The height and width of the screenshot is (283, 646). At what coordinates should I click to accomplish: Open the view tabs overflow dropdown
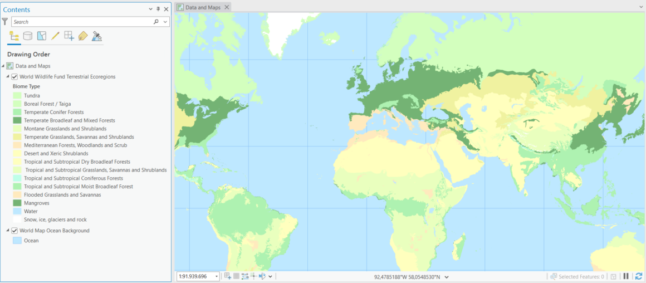coord(640,7)
